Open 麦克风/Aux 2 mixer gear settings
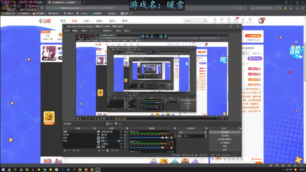The height and width of the screenshot is (172, 306). pos(171,148)
